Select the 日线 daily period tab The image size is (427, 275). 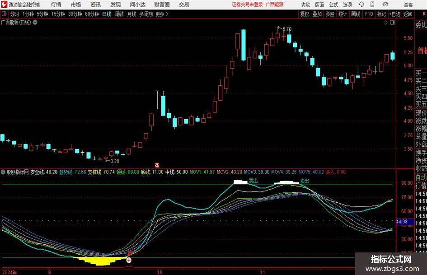(x=107, y=14)
